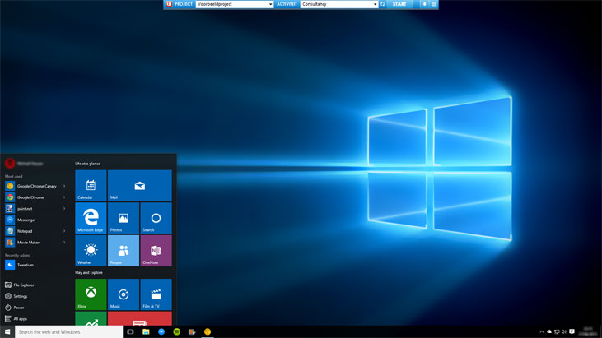Expand Google Chrome Canary jump list arrow
The image size is (602, 338).
tap(64, 186)
